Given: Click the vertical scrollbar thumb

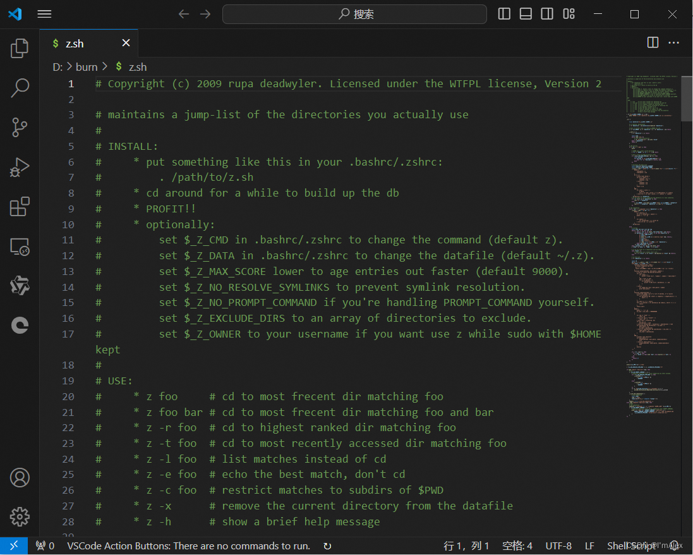Looking at the screenshot, I should (687, 98).
